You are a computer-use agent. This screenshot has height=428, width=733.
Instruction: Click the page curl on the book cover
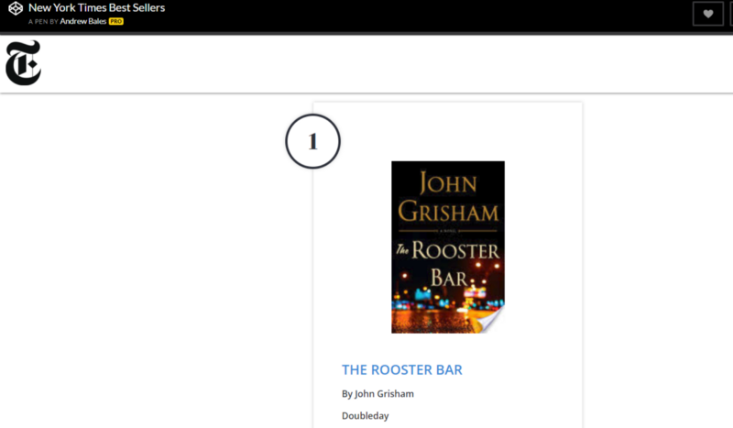pyautogui.click(x=492, y=321)
